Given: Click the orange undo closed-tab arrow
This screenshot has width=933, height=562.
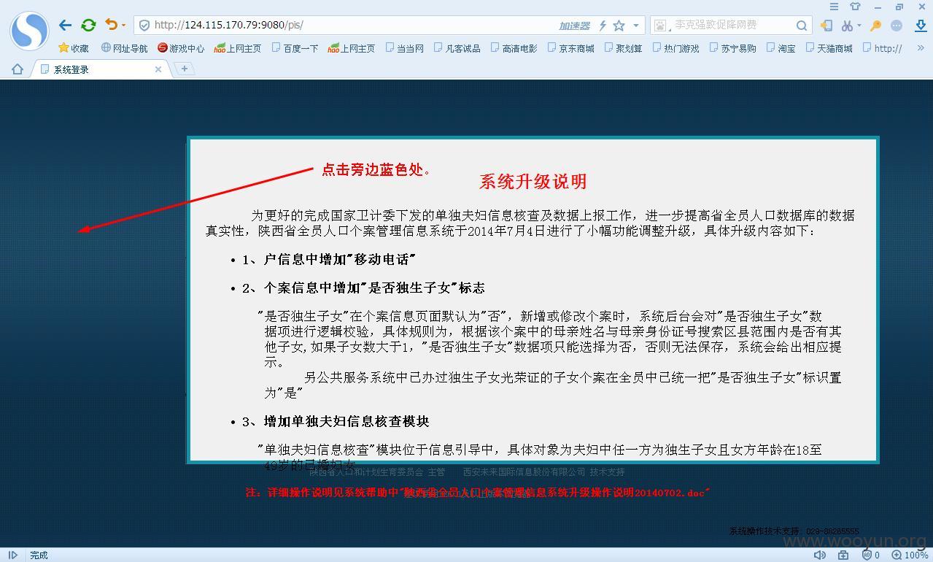Looking at the screenshot, I should pyautogui.click(x=111, y=25).
